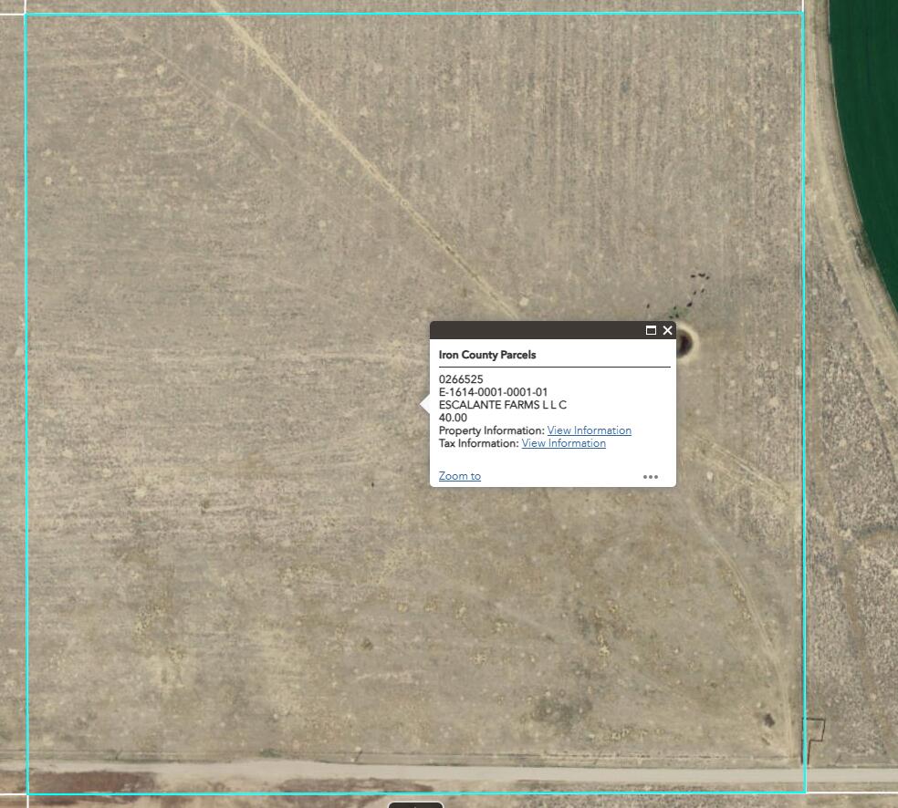
Task: Open Property Information View Information link
Action: 589,430
